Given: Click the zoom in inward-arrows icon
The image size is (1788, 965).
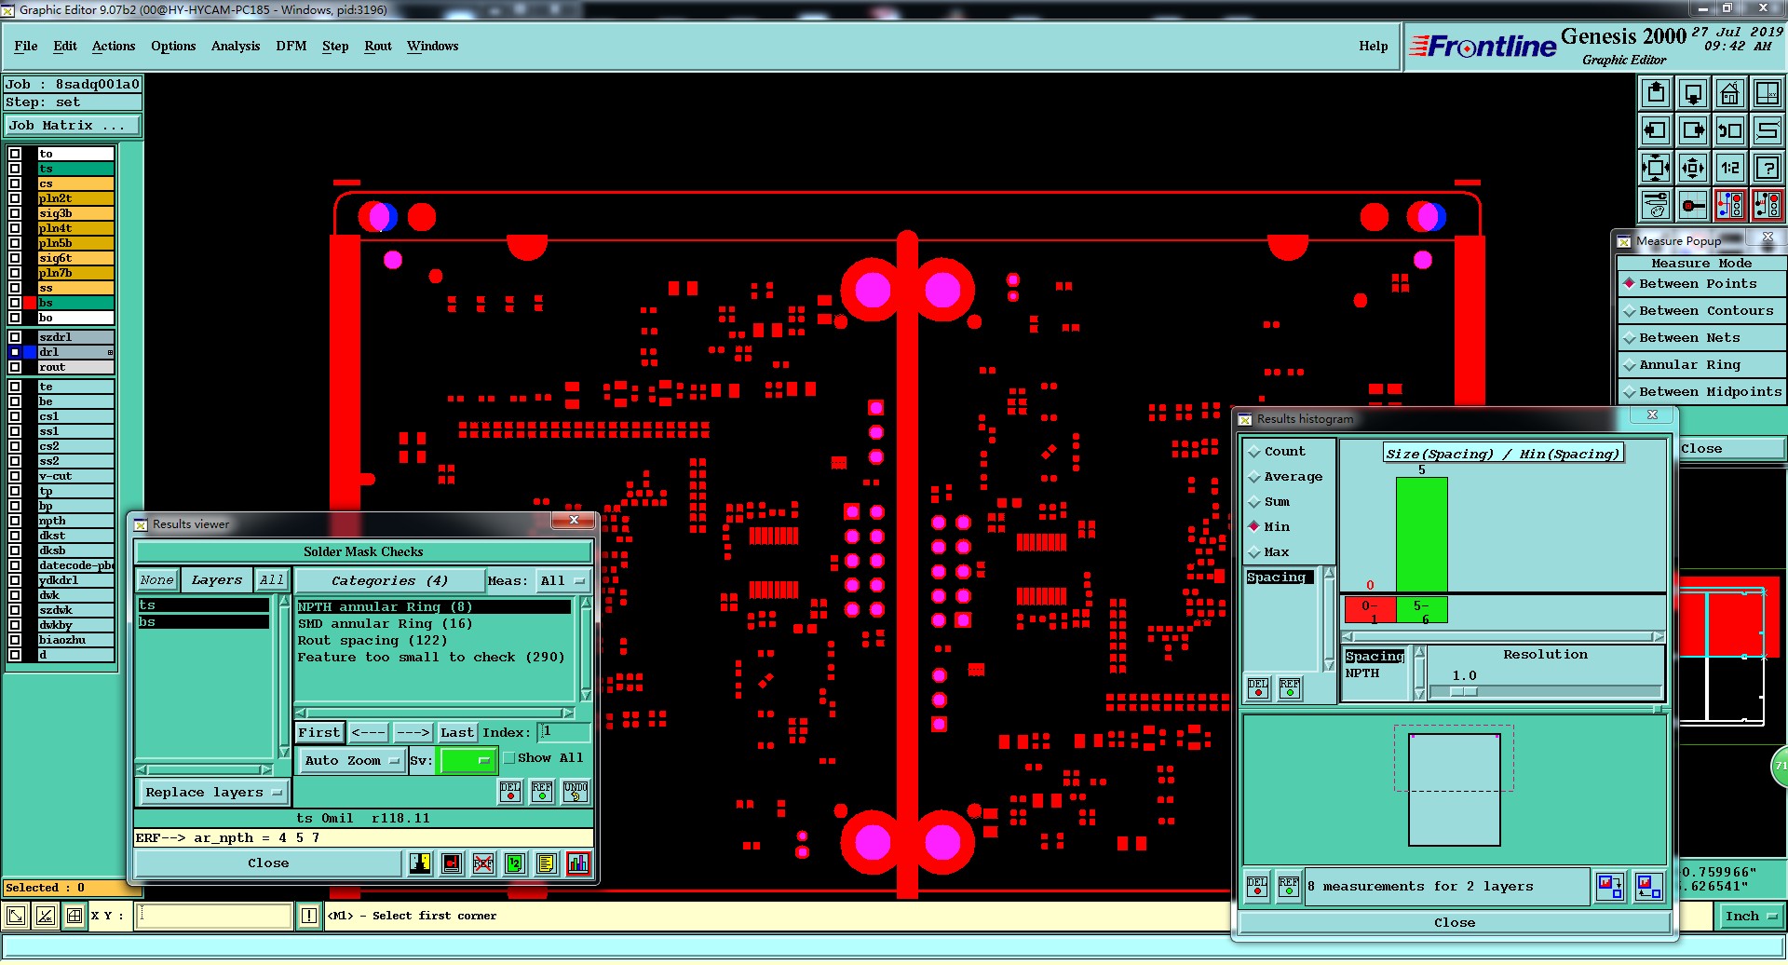Looking at the screenshot, I should click(x=1656, y=168).
